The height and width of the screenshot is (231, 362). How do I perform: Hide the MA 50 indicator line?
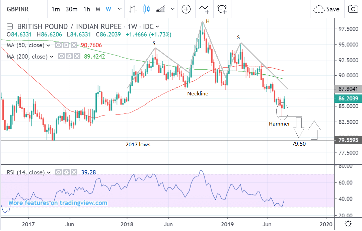59,45
